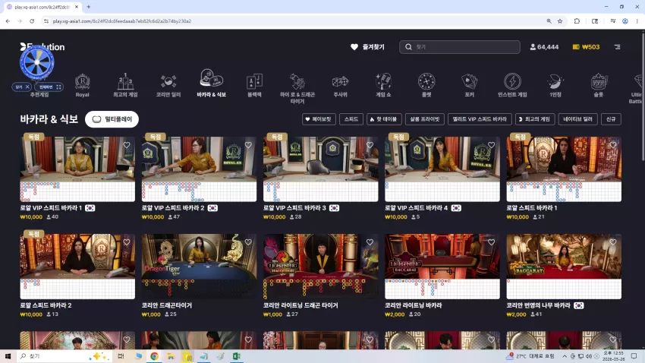Enable 멀티플레이 mode

[112, 119]
